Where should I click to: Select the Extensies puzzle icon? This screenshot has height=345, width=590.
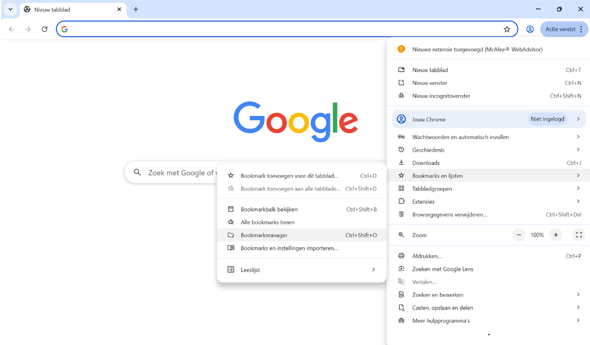401,201
